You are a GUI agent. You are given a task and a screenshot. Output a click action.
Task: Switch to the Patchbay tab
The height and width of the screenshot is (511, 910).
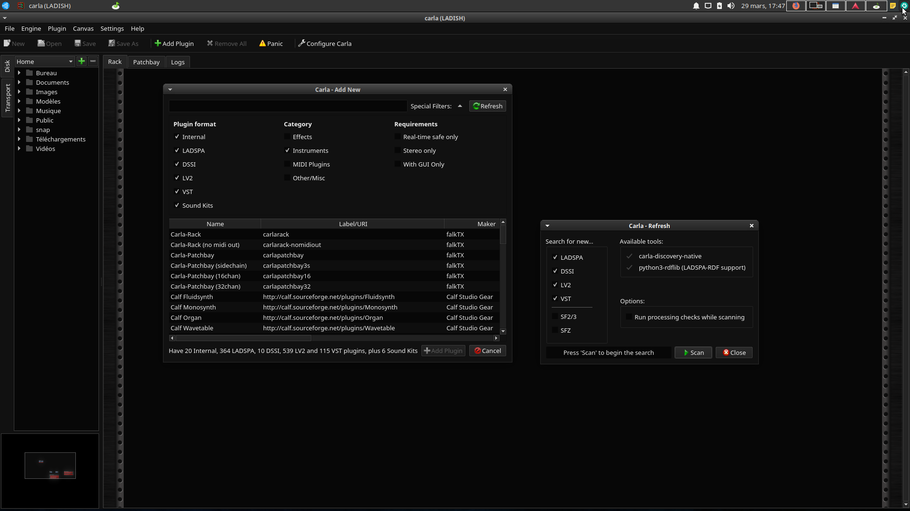tap(146, 62)
